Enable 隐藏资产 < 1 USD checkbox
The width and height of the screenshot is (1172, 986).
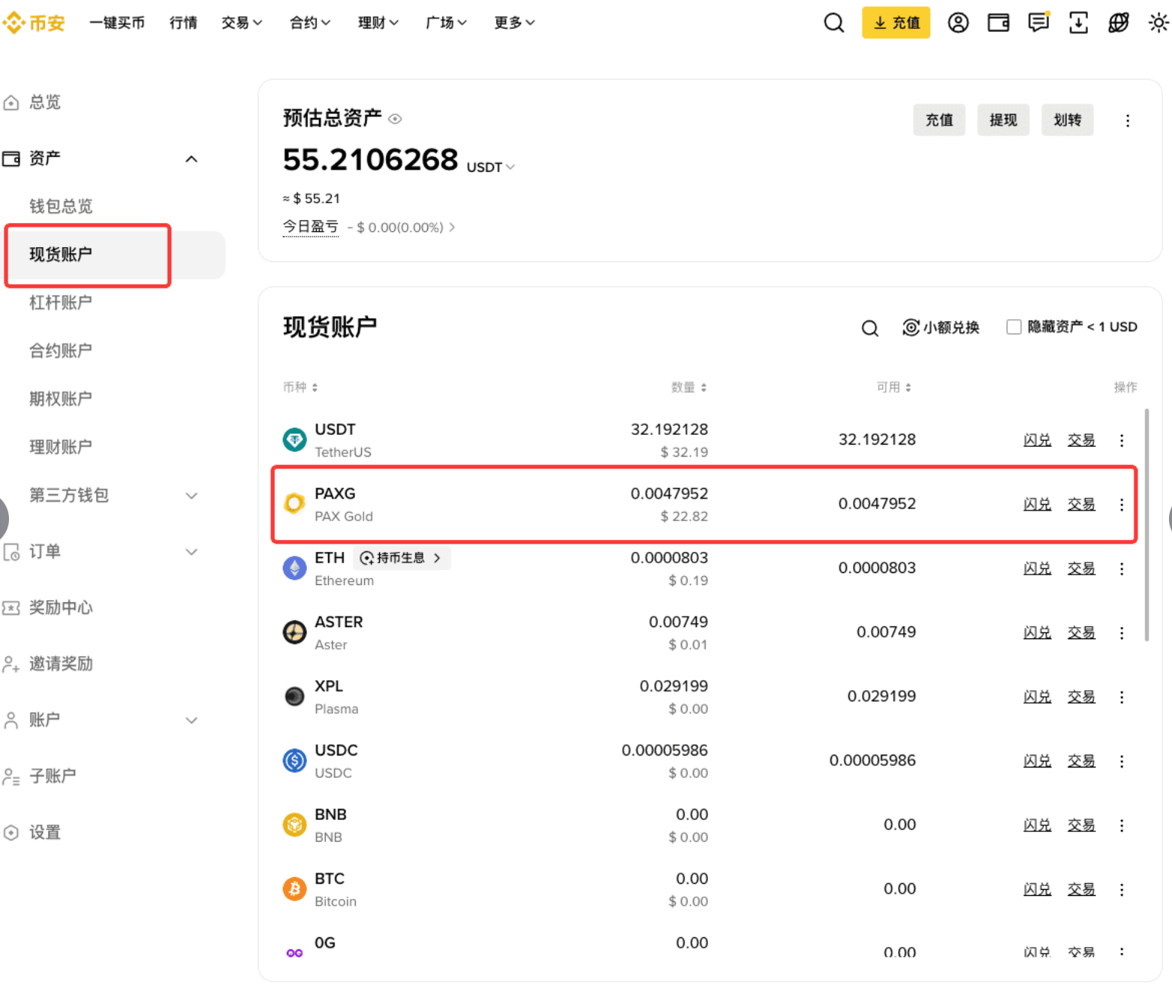[x=1014, y=326]
